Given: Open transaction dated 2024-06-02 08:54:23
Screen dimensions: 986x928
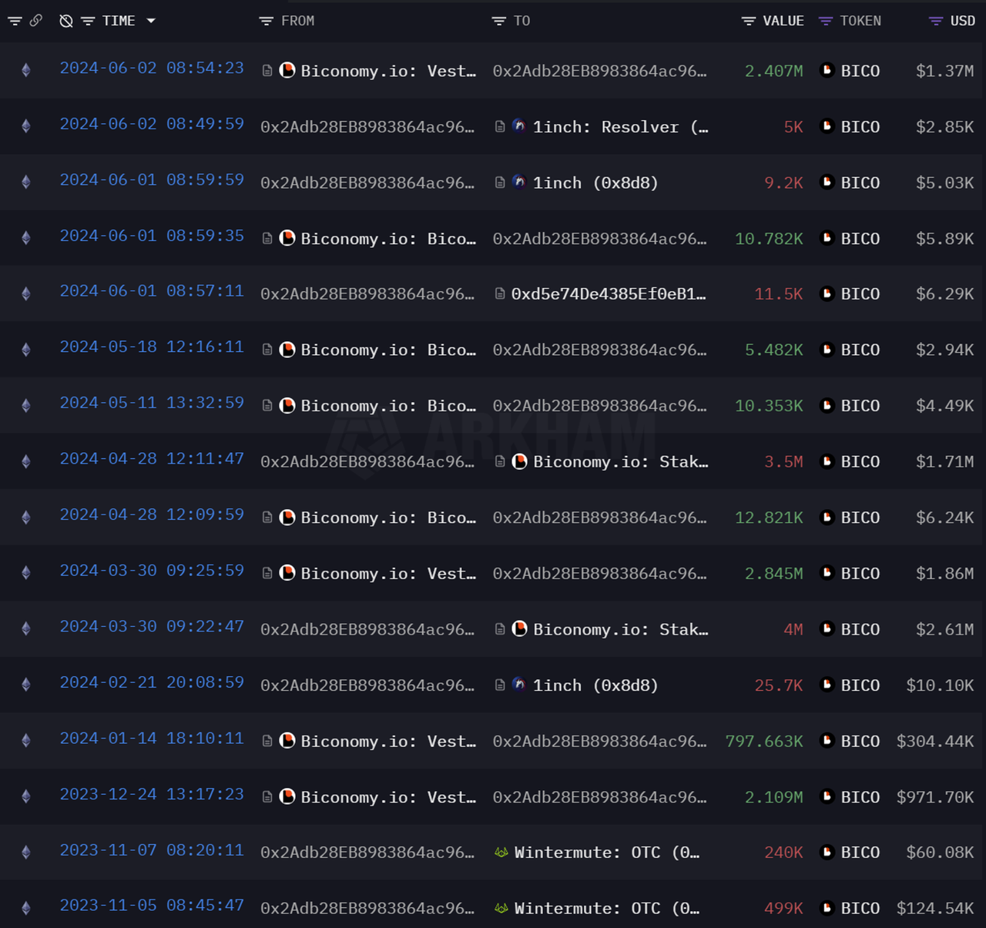Looking at the screenshot, I should (152, 68).
